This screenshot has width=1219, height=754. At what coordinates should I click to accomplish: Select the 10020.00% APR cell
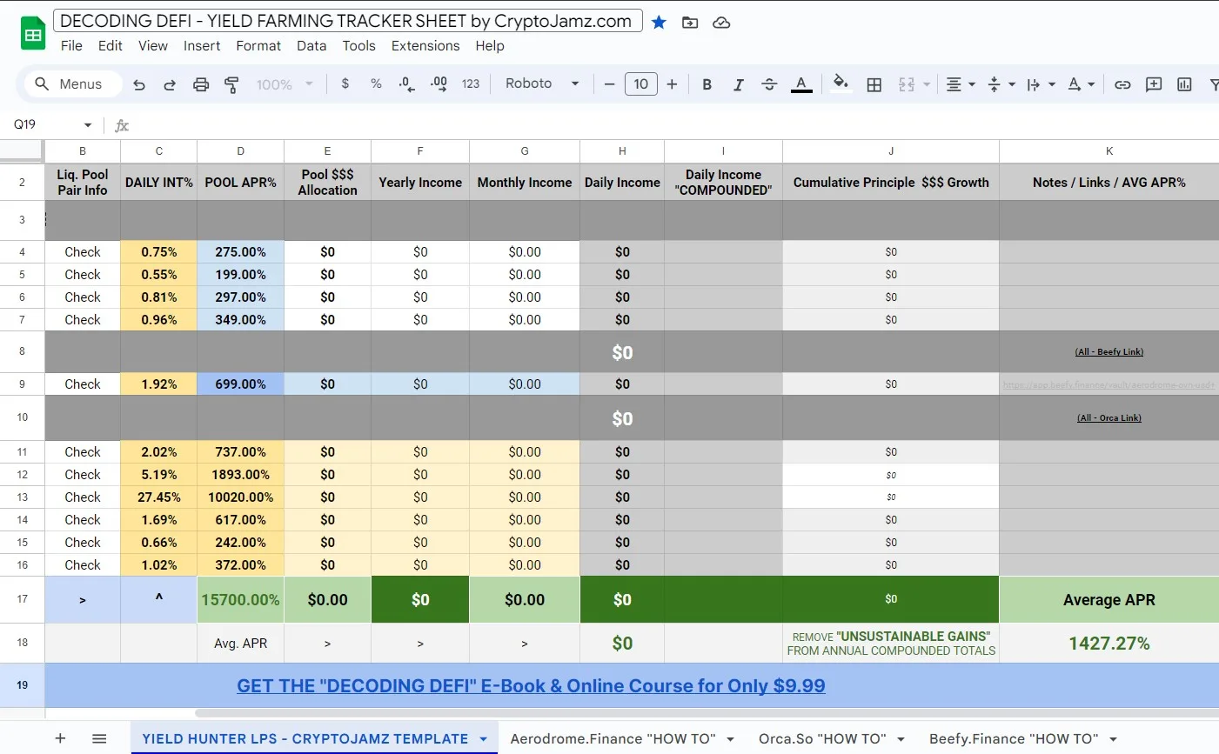pyautogui.click(x=241, y=497)
